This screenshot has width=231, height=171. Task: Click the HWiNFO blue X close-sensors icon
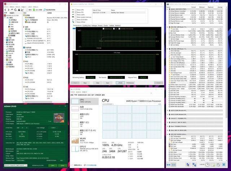click(224, 164)
